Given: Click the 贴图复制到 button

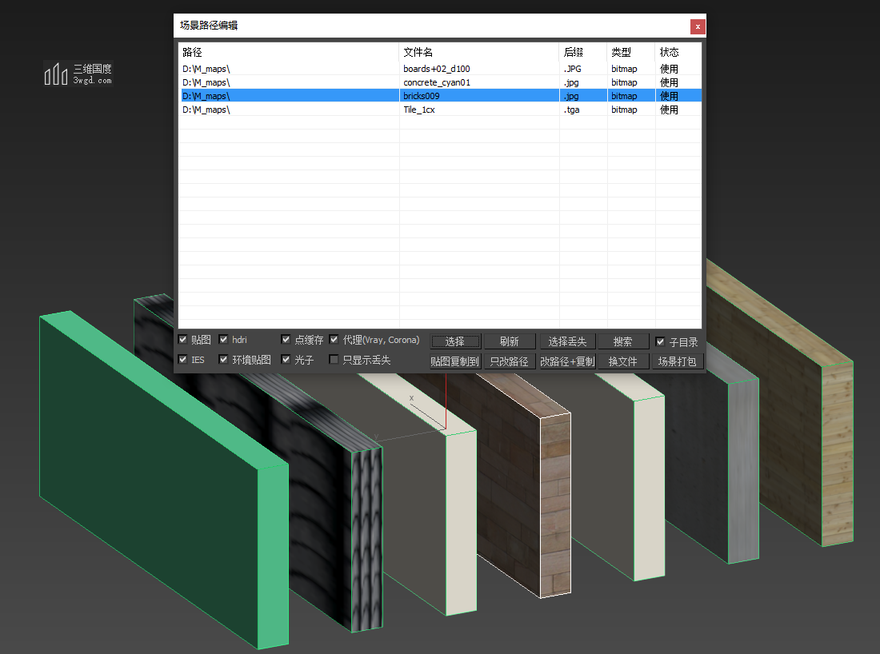Looking at the screenshot, I should tap(454, 361).
